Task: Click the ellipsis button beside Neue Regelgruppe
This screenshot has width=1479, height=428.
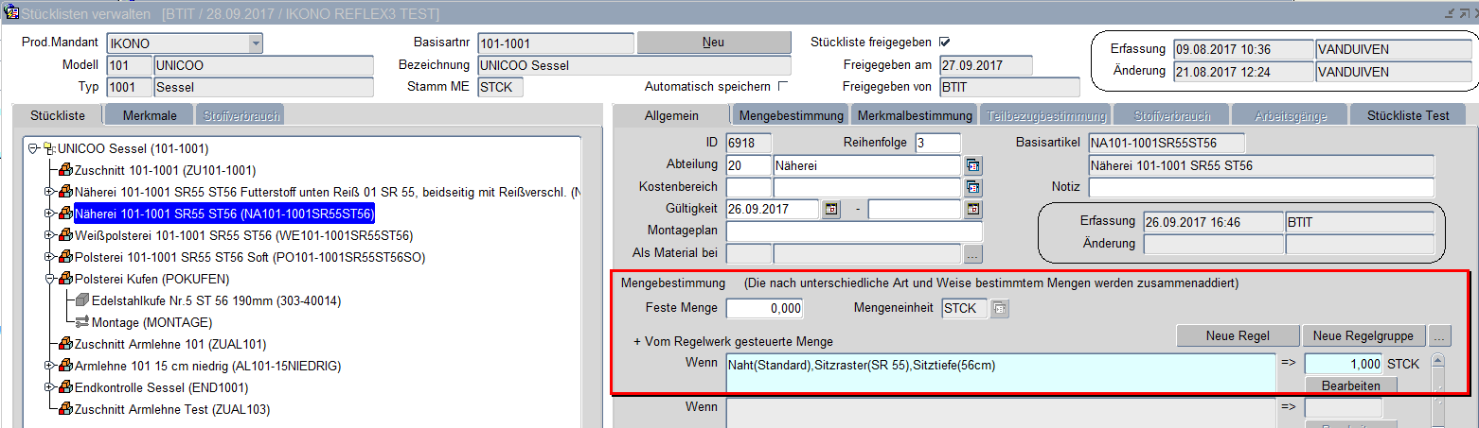Action: coord(1440,335)
